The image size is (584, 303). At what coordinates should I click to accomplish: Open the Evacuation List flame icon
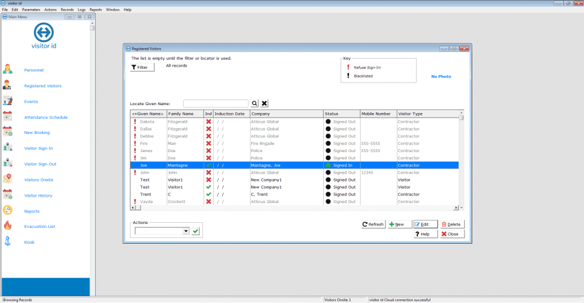coord(8,226)
